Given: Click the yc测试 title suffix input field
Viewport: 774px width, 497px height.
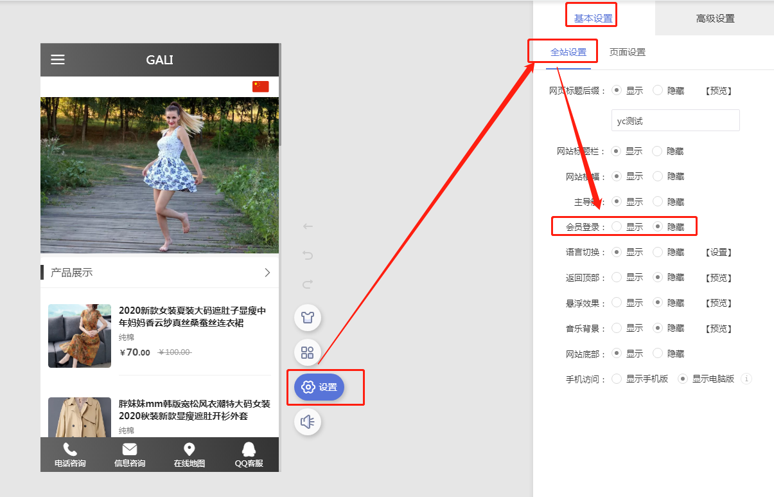Looking at the screenshot, I should pyautogui.click(x=675, y=120).
